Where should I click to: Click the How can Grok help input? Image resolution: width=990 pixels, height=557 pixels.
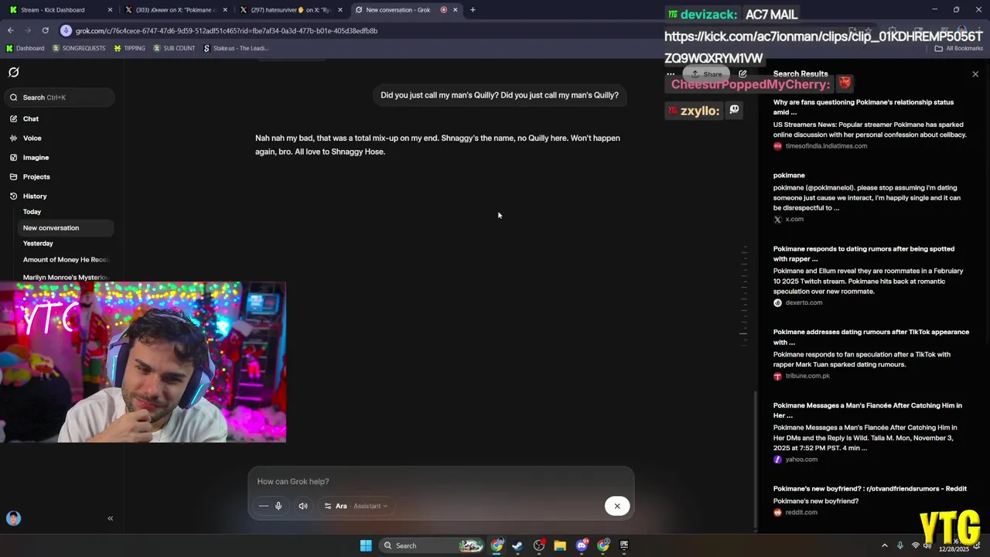[441, 481]
